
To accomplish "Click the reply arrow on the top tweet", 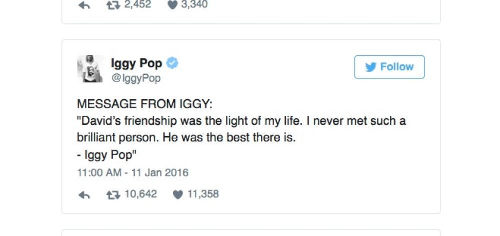I will (x=84, y=5).
